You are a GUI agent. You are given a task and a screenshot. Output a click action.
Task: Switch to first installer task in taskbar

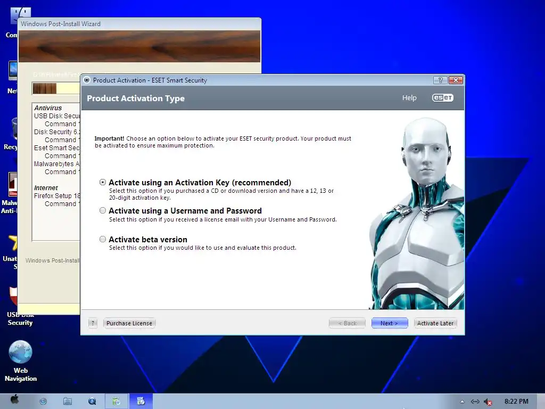pos(117,402)
